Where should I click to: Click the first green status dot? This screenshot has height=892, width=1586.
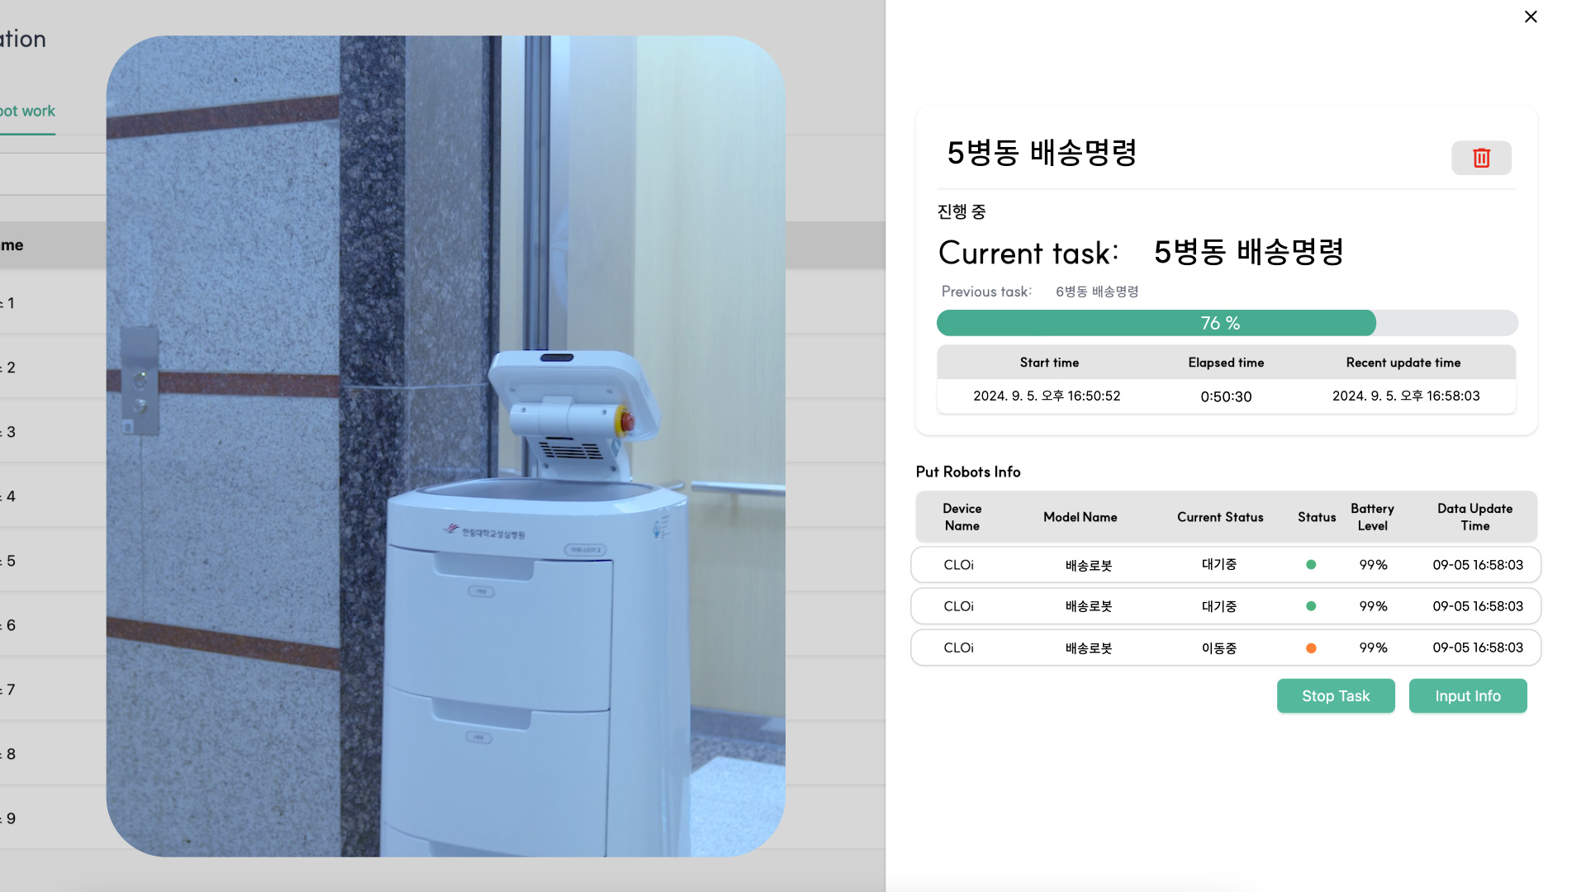(1311, 565)
